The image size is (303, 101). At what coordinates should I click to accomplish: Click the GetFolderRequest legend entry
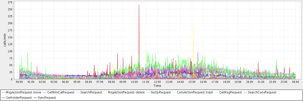19,97
